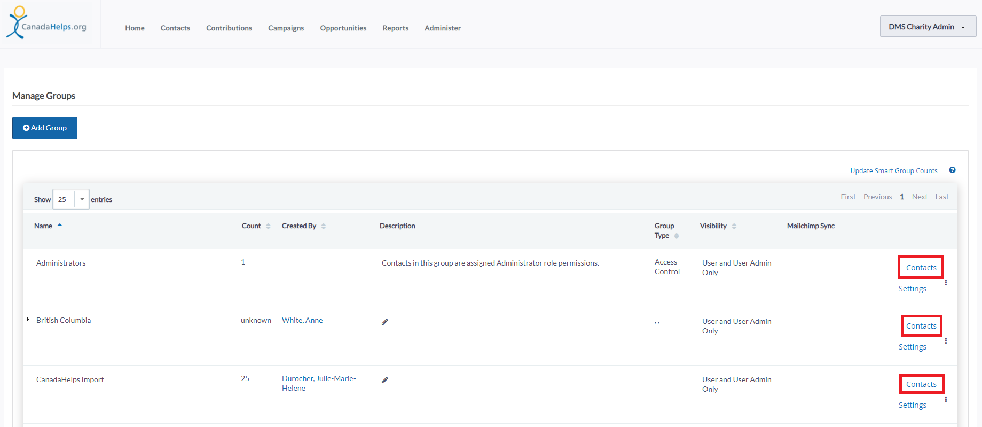View Contacts for the British Columbia group
The image size is (982, 427).
921,326
